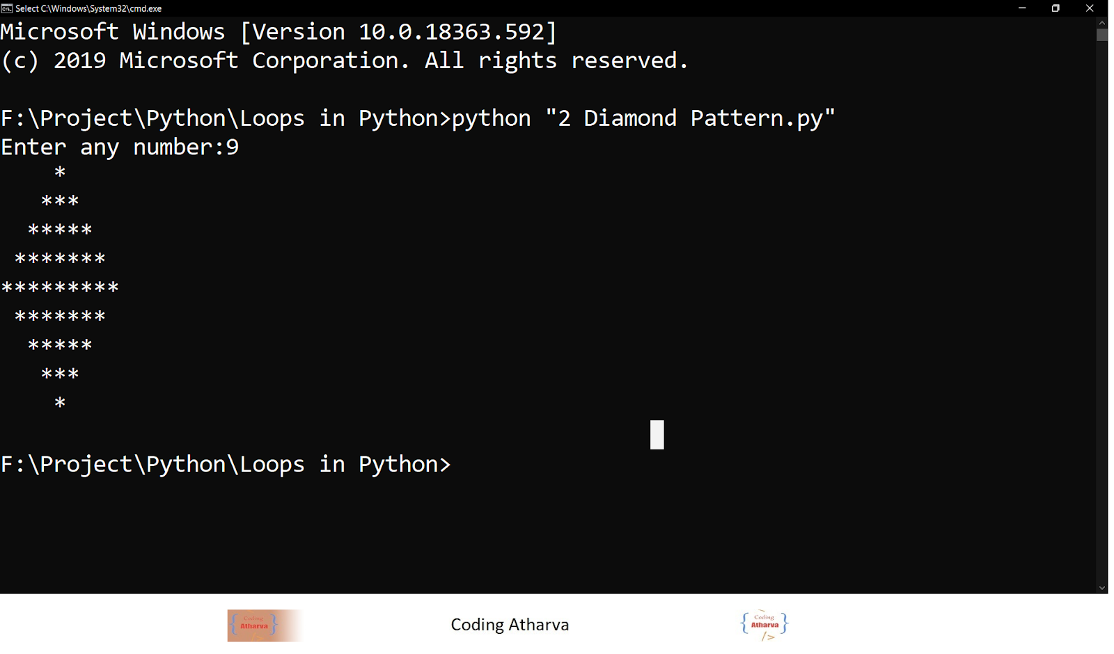Screen dimensions: 1114x654
Task: Click the topmost single asterisk of the diamond
Action: pos(60,171)
